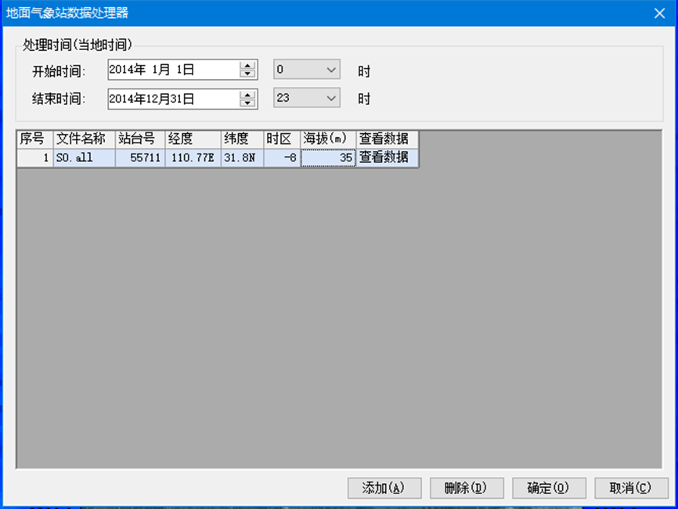The image size is (678, 509).
Task: Click the up arrow on start date spinner
Action: pos(248,66)
